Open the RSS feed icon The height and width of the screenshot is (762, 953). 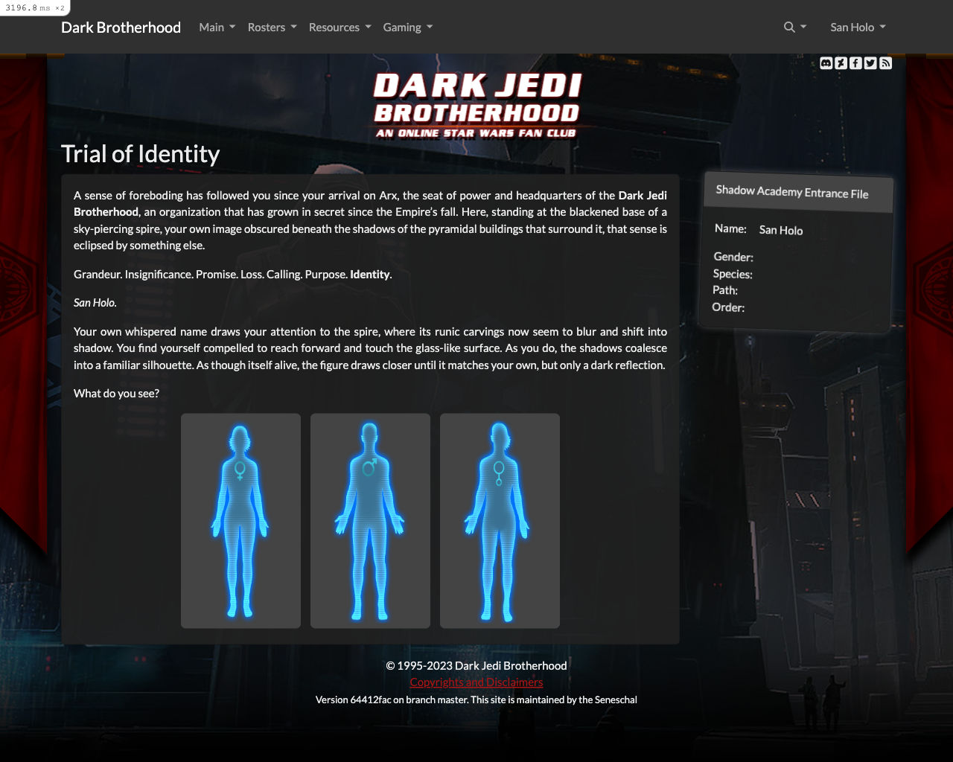click(885, 63)
